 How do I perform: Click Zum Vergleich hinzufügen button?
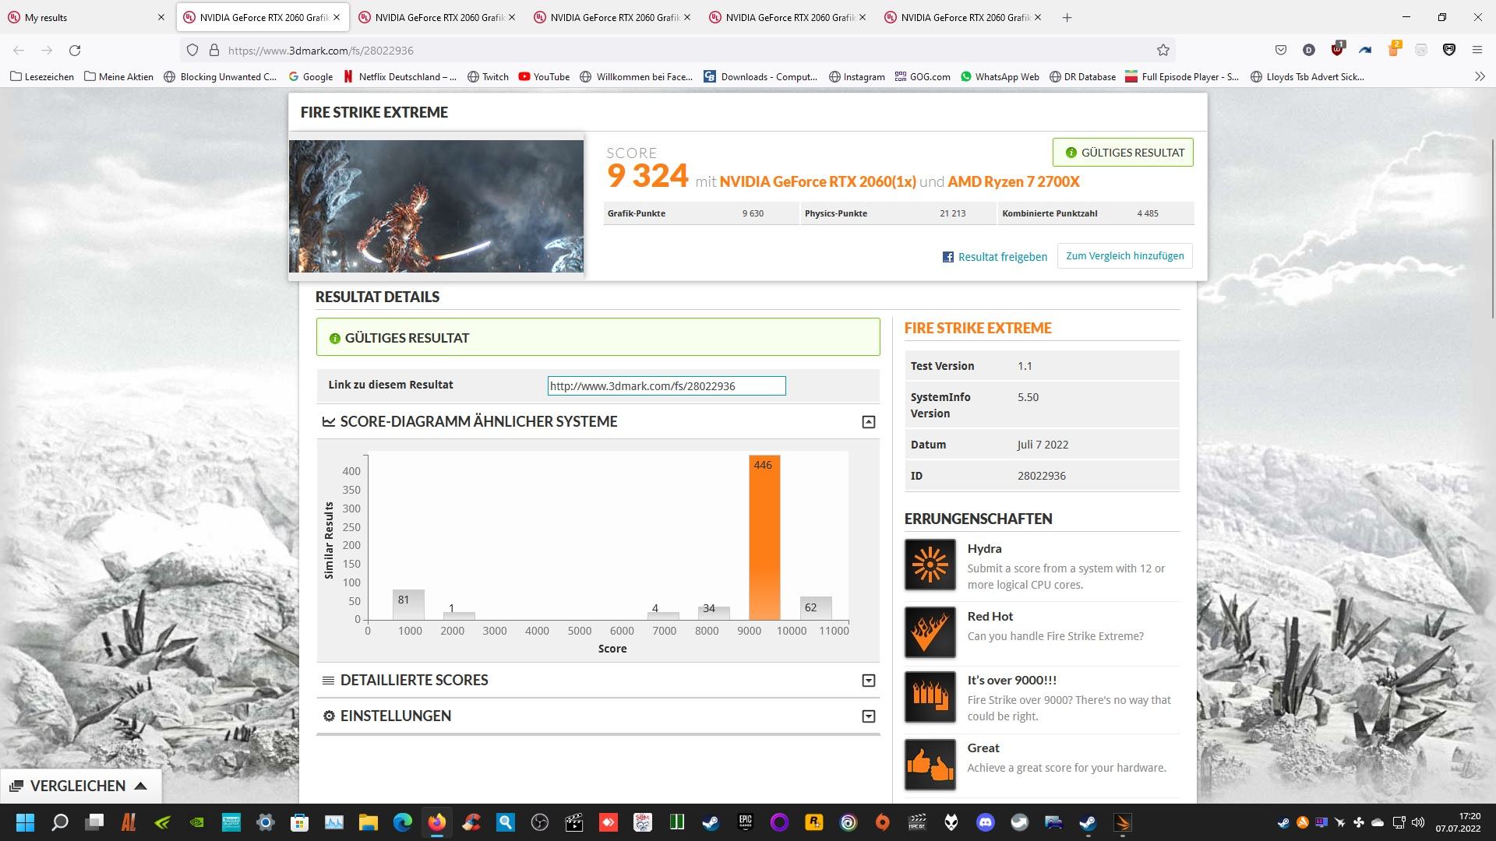click(x=1124, y=256)
